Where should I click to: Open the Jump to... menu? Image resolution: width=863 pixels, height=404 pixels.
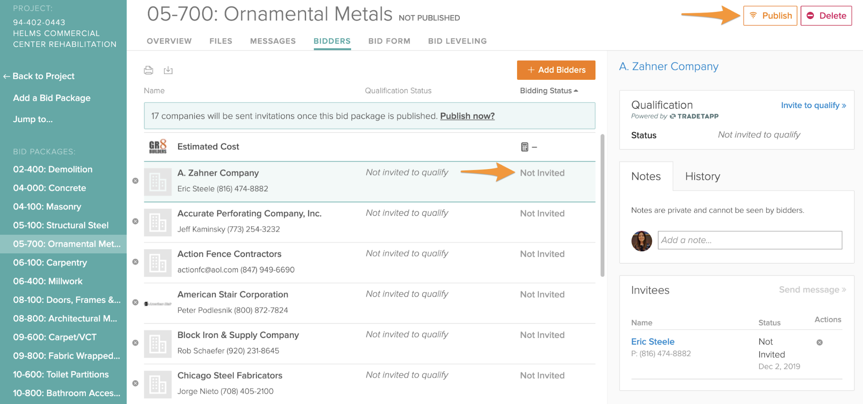[33, 119]
